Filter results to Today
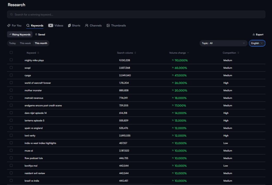The height and width of the screenshot is (185, 272). (12, 43)
